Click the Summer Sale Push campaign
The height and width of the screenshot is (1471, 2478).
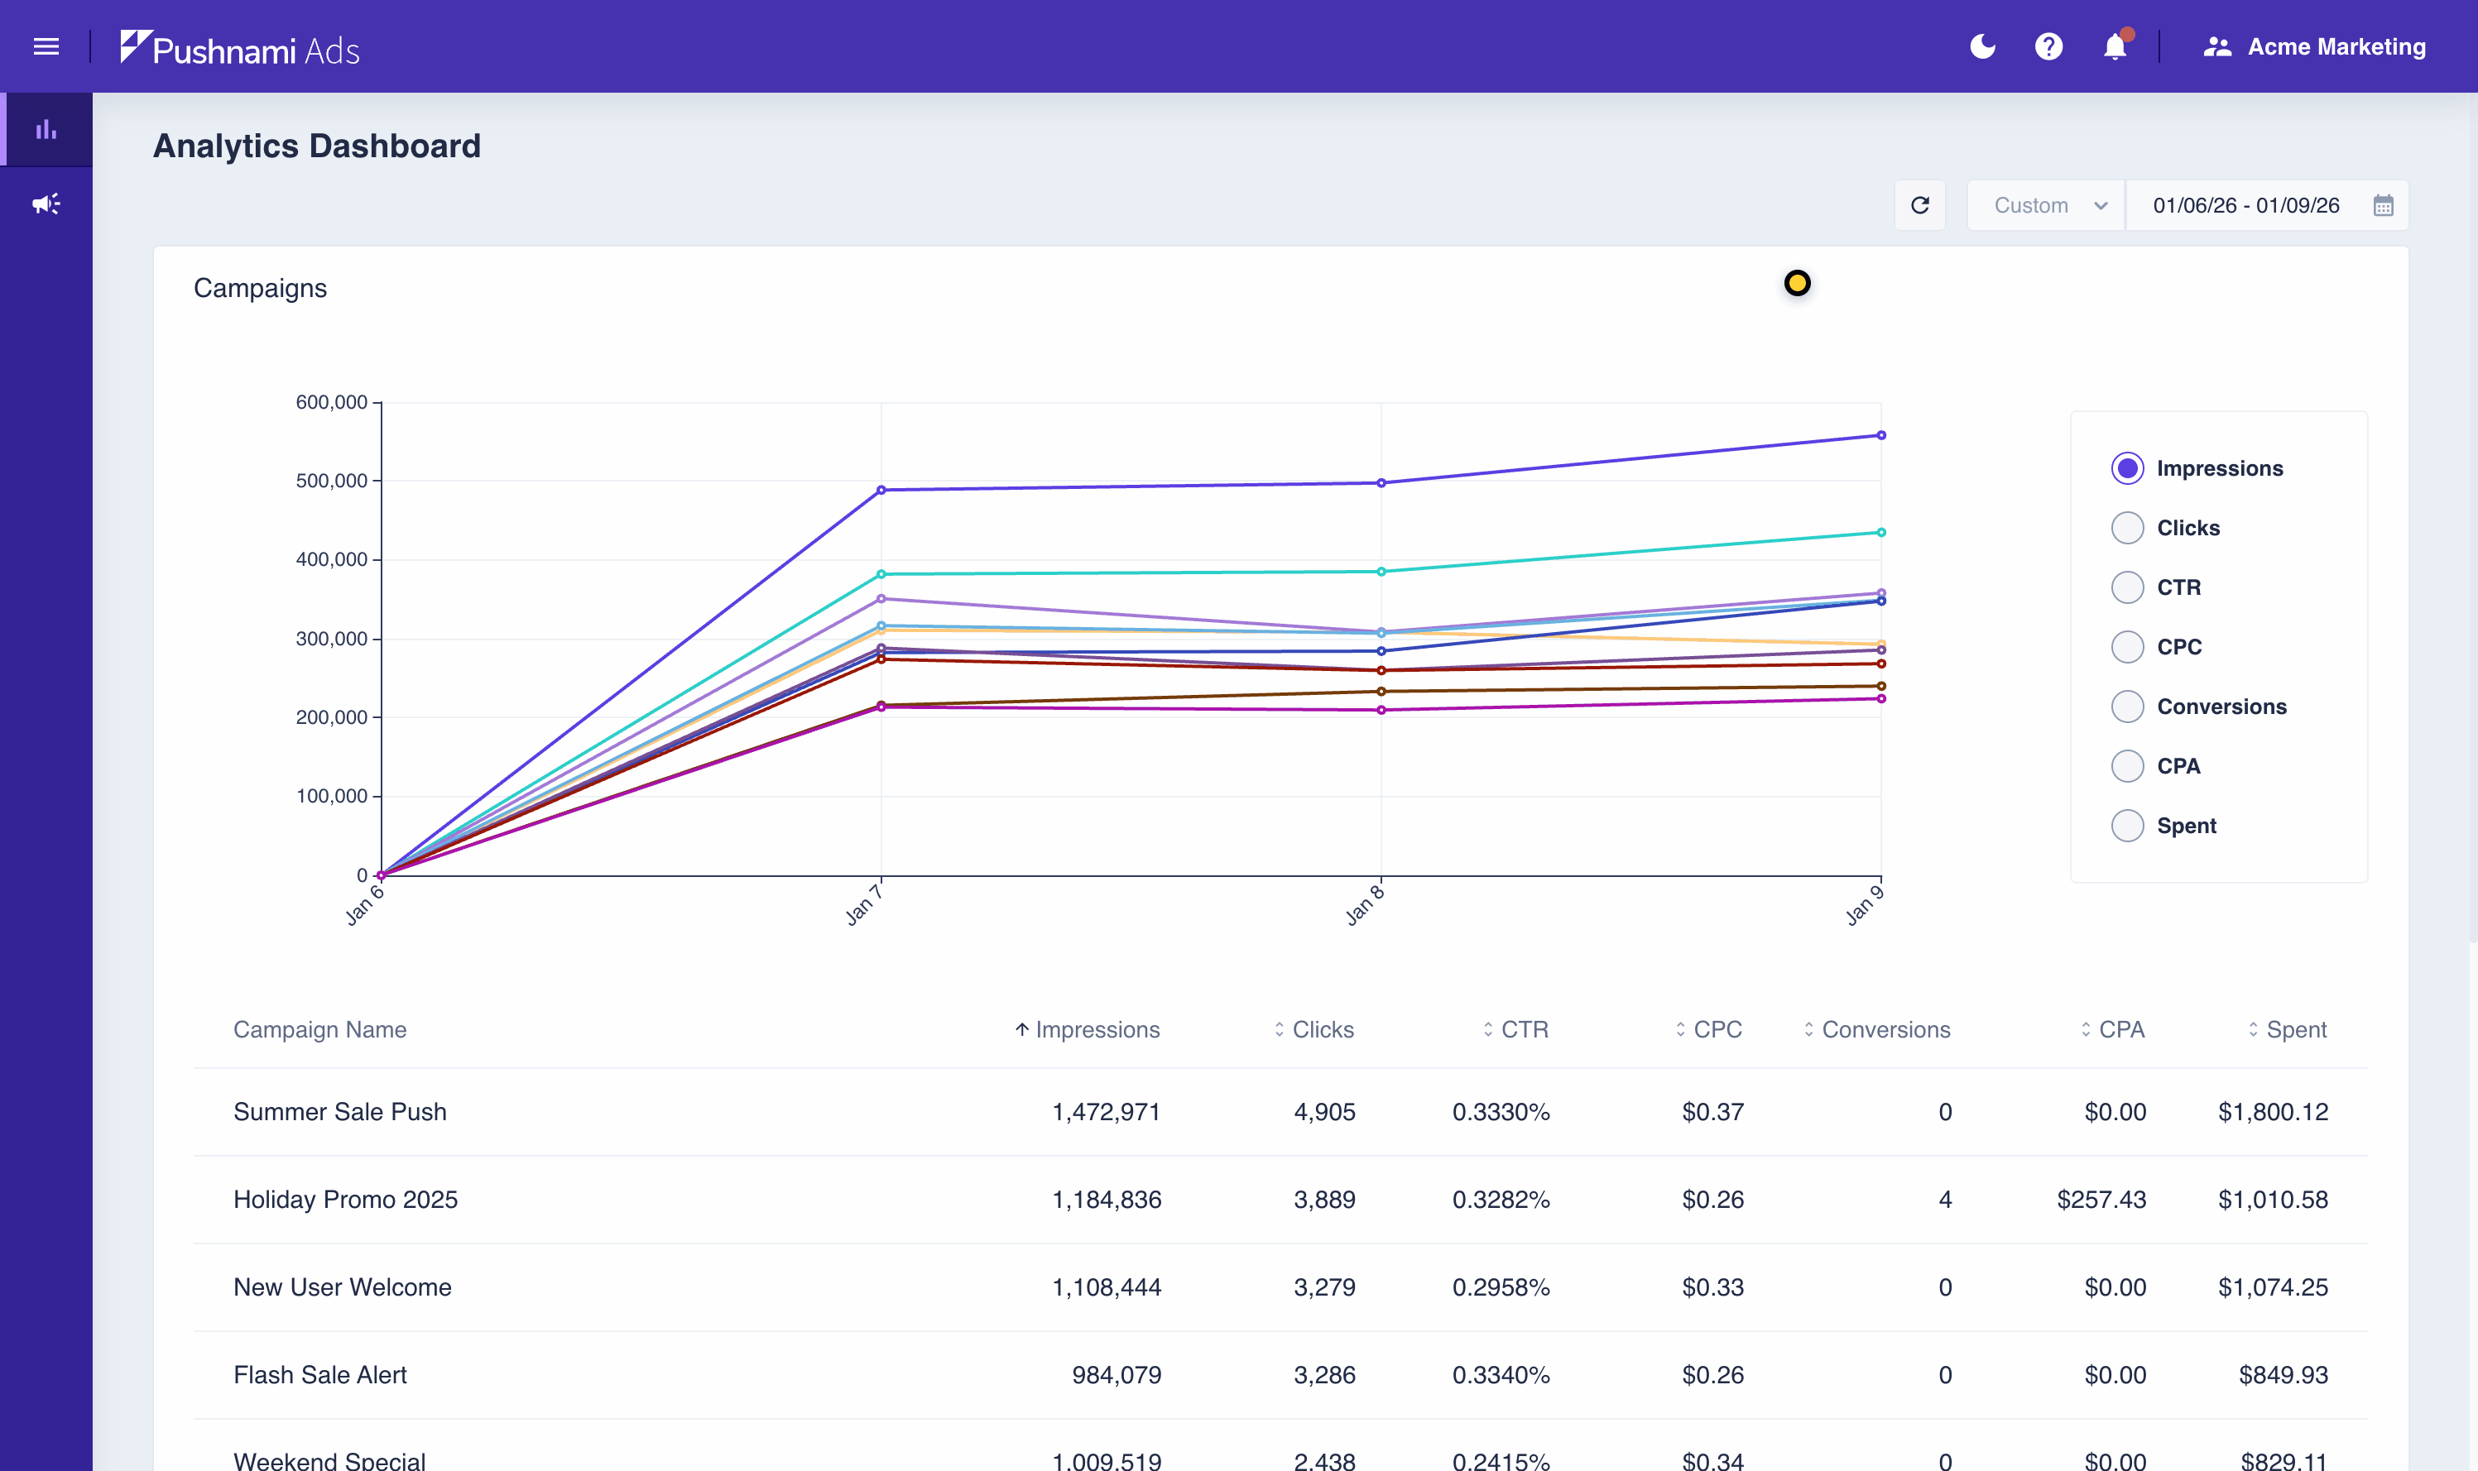[x=340, y=1111]
